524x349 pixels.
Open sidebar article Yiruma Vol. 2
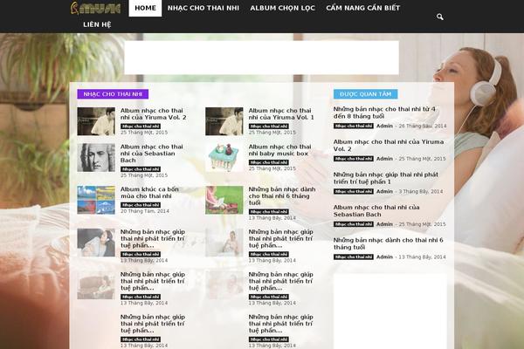pos(389,146)
